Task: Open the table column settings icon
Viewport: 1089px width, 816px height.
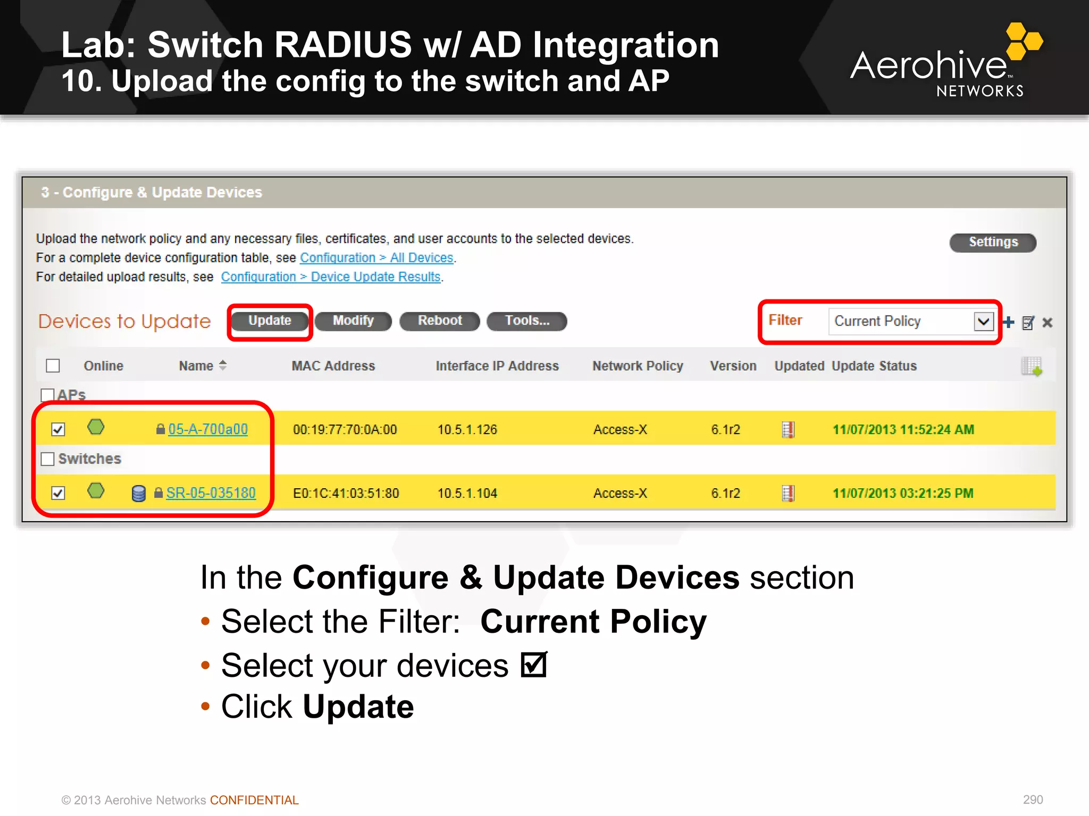Action: pos(1032,366)
